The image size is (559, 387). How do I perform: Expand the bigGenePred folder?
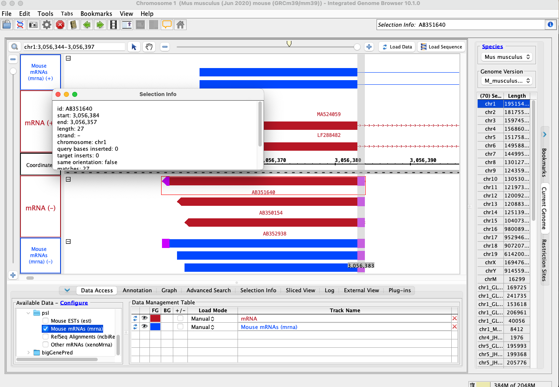pyautogui.click(x=28, y=352)
